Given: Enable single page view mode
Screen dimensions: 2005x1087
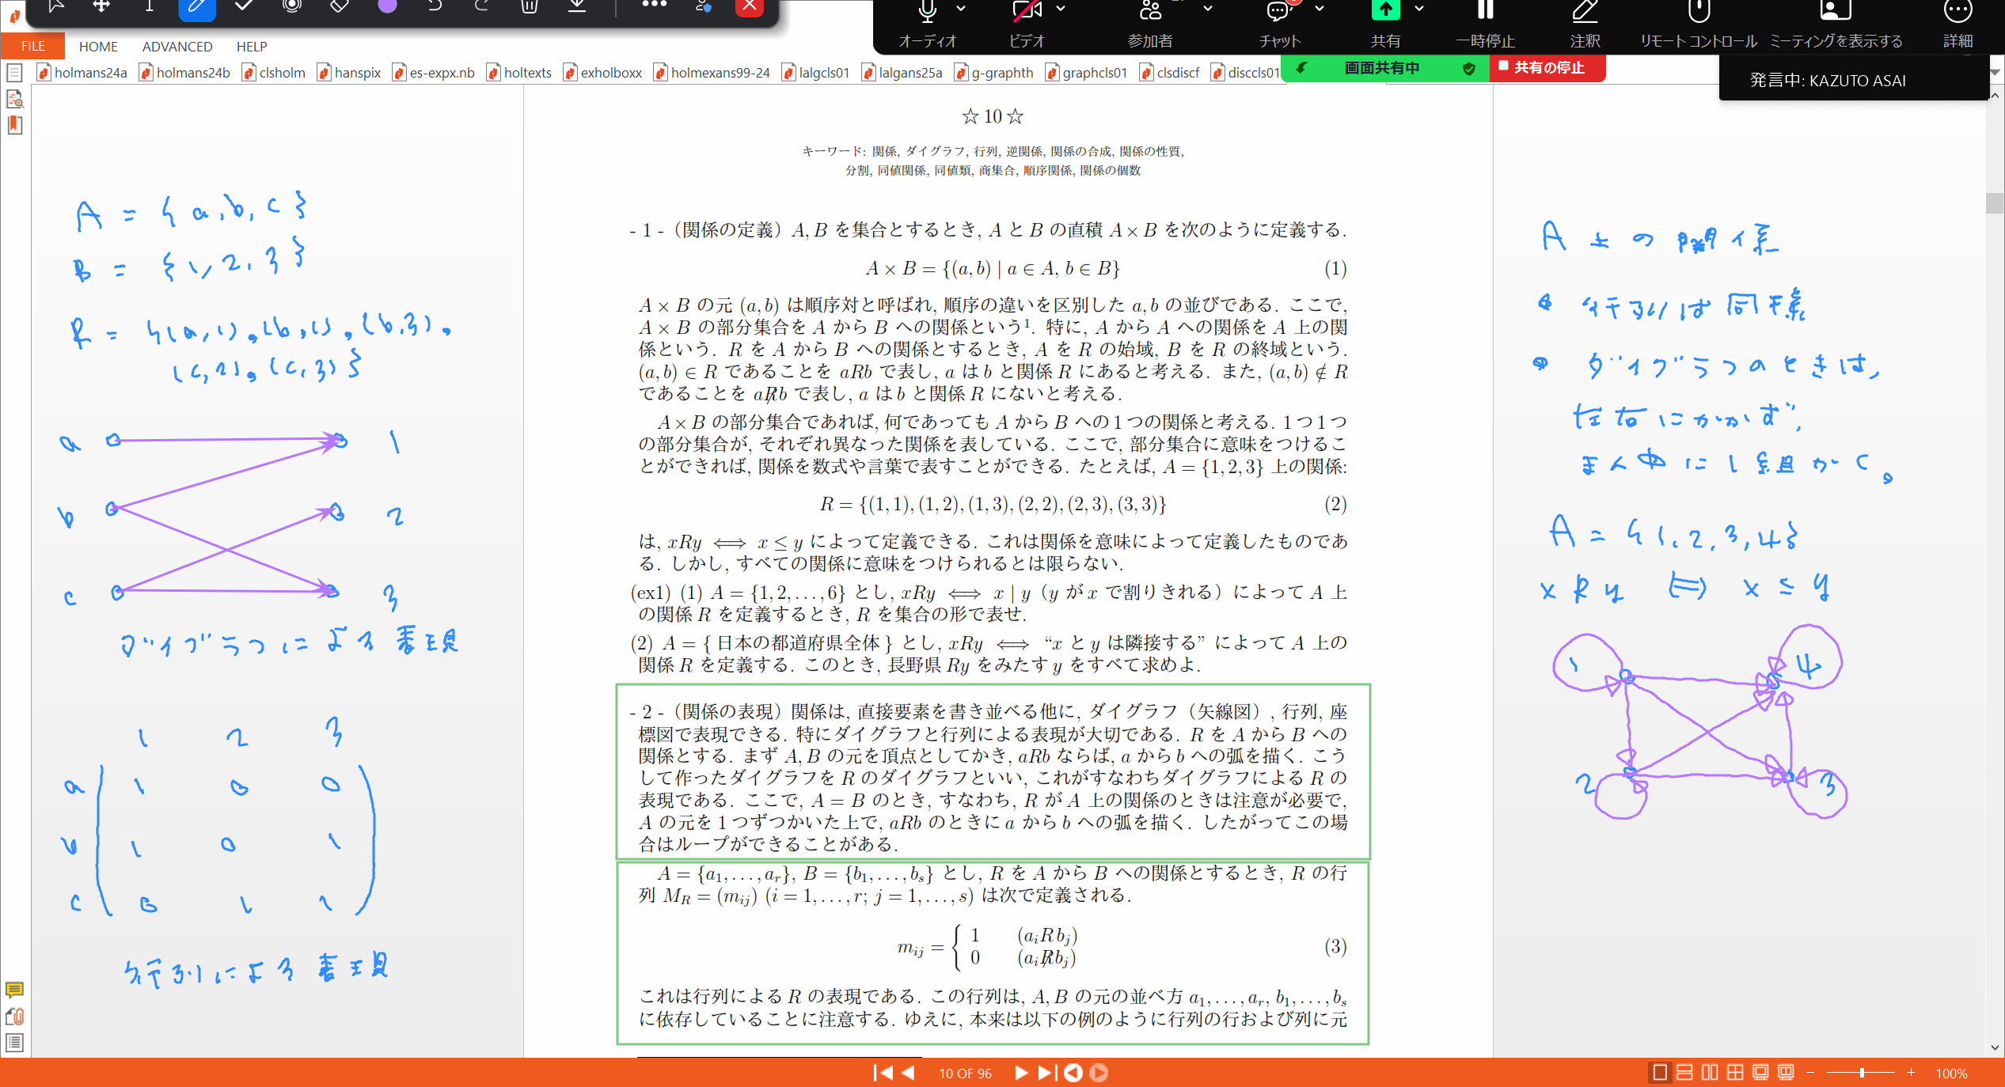Looking at the screenshot, I should click(1660, 1073).
